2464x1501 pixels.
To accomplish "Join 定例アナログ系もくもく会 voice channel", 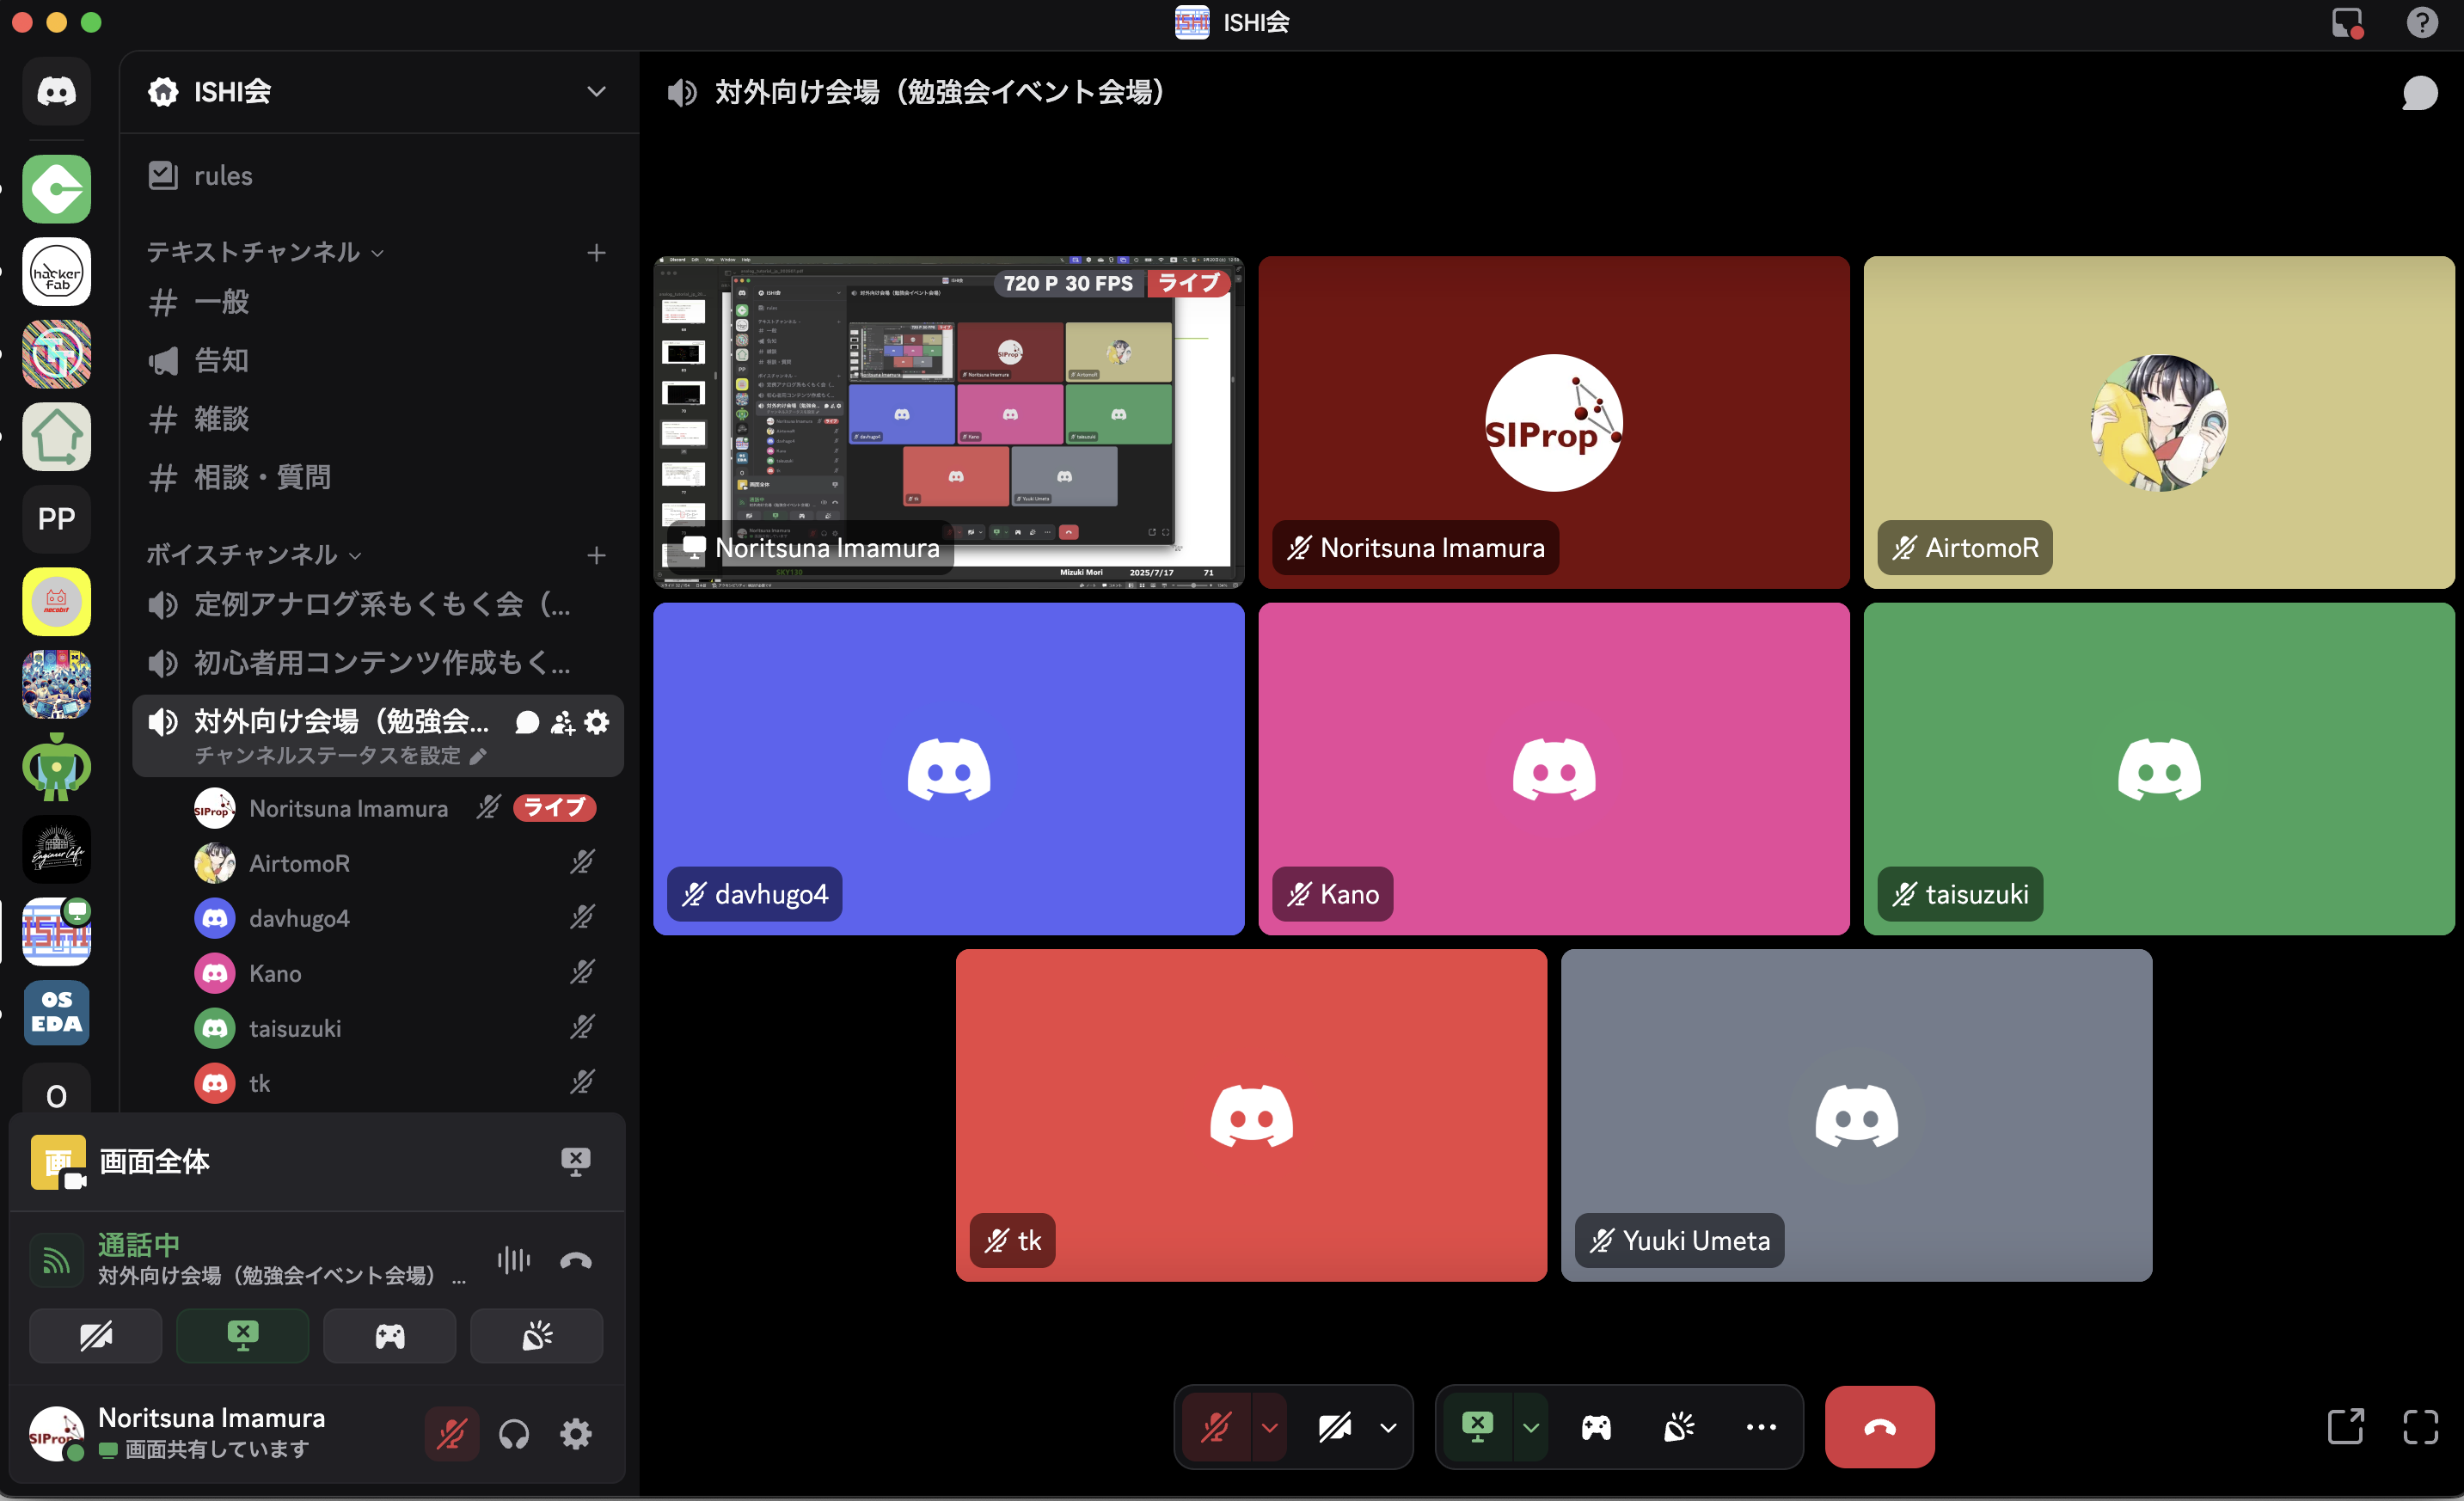I will coord(378,604).
